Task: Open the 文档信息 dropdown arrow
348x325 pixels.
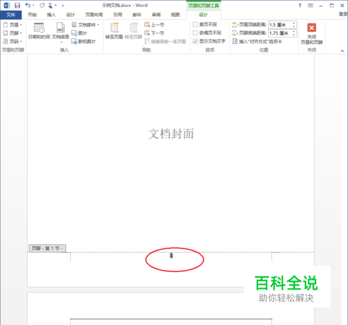Action: (x=61, y=42)
